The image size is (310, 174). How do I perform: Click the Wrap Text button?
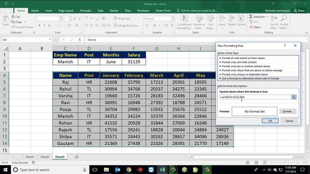[122, 18]
